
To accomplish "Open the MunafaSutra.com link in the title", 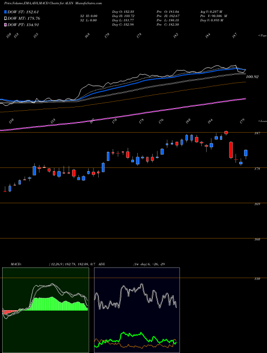I will tap(89, 4).
